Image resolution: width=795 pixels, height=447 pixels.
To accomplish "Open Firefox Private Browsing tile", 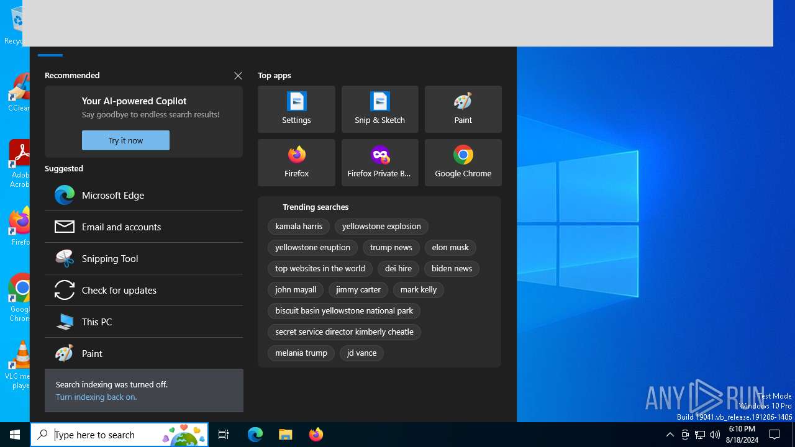I will point(379,163).
